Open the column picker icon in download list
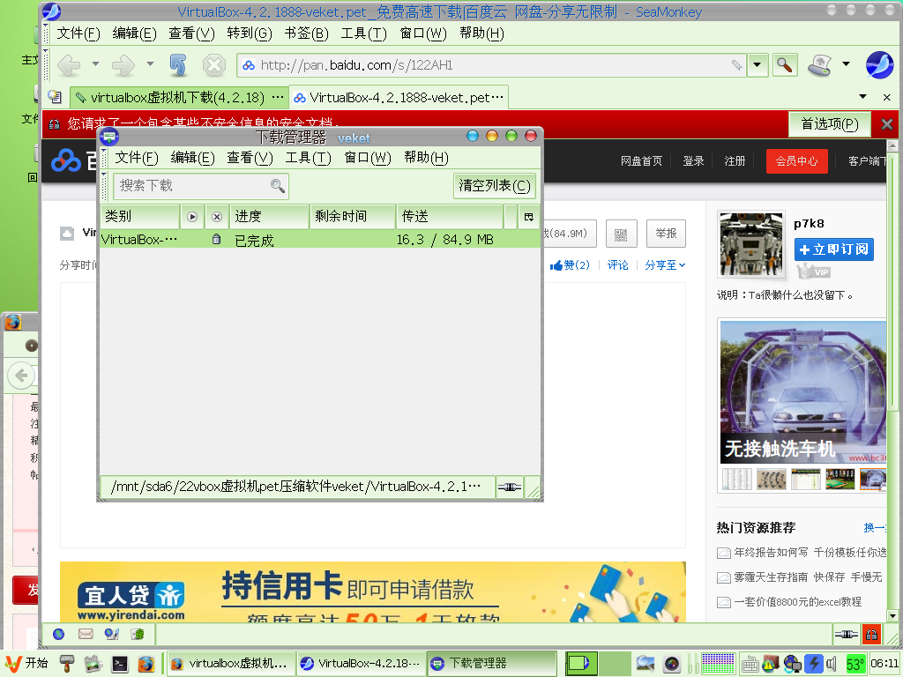The width and height of the screenshot is (903, 677). (x=529, y=217)
